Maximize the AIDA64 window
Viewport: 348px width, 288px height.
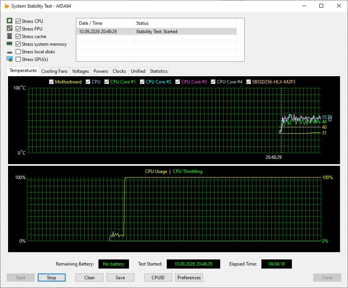(x=321, y=6)
